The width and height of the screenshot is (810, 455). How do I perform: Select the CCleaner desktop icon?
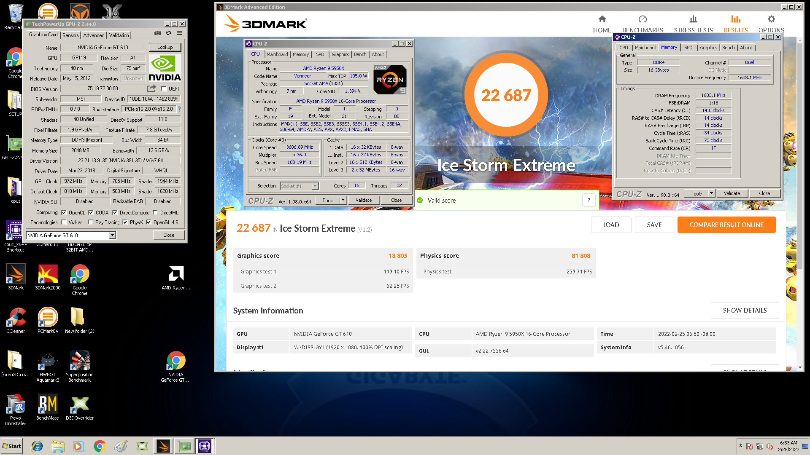(16, 321)
